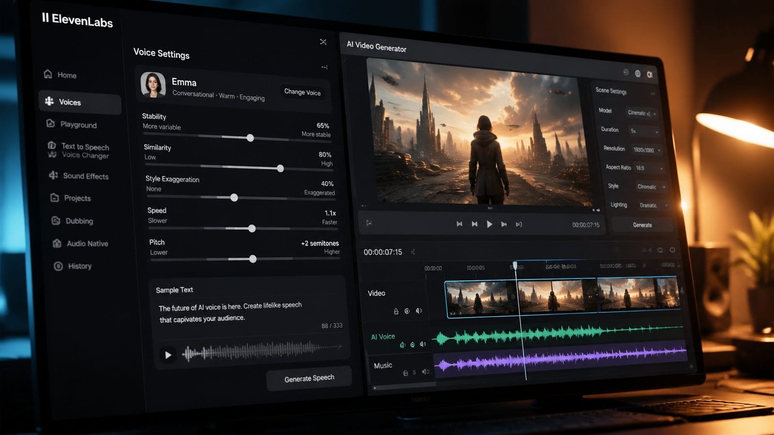The image size is (774, 435).
Task: Lock the Music track
Action: click(405, 373)
